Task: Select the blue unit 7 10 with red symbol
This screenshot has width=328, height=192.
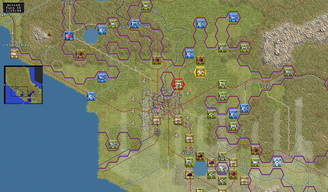Action: click(x=69, y=36)
